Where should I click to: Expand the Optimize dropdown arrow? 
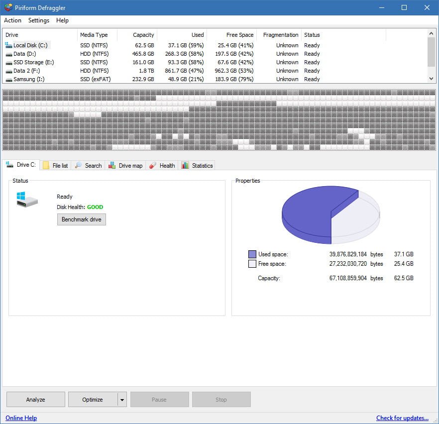pos(122,400)
